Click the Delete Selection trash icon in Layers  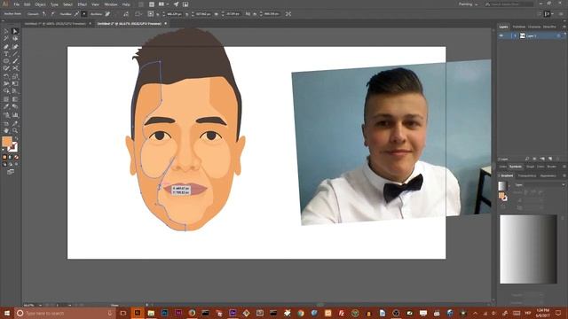click(x=558, y=159)
